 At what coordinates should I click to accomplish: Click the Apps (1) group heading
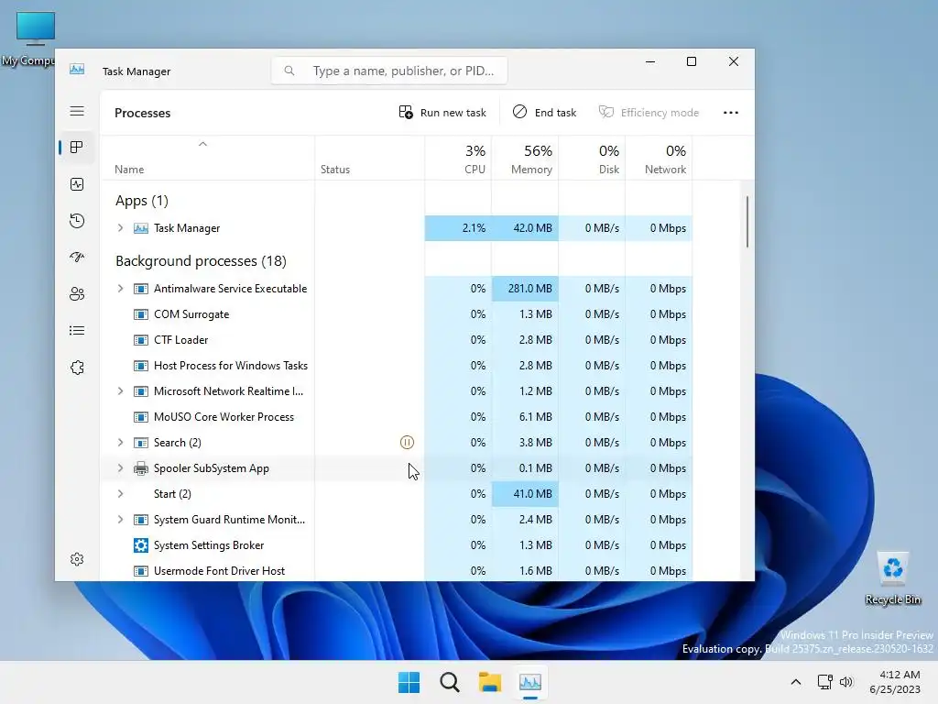142,201
